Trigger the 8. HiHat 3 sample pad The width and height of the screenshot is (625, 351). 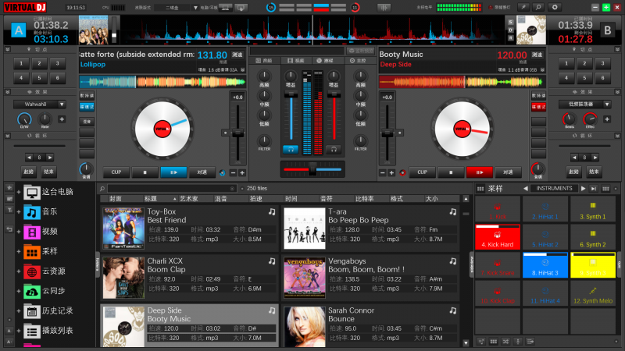tap(545, 265)
